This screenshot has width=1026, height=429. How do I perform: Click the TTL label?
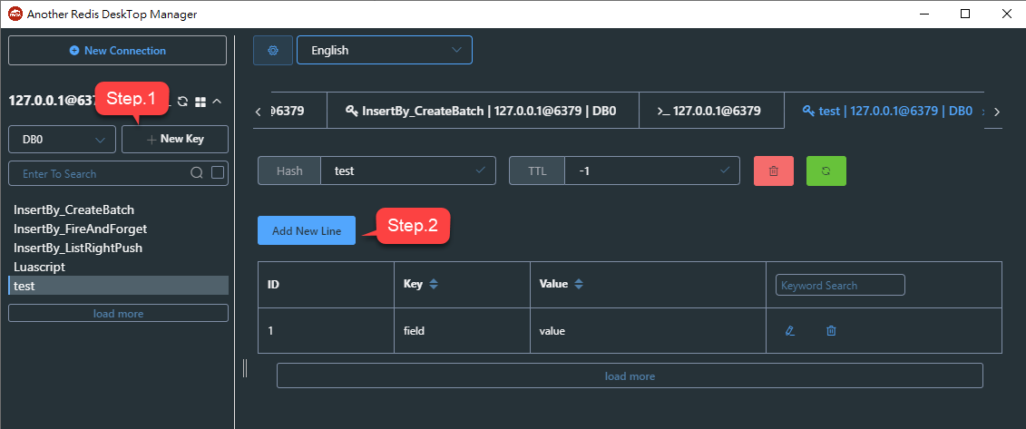[x=536, y=171]
